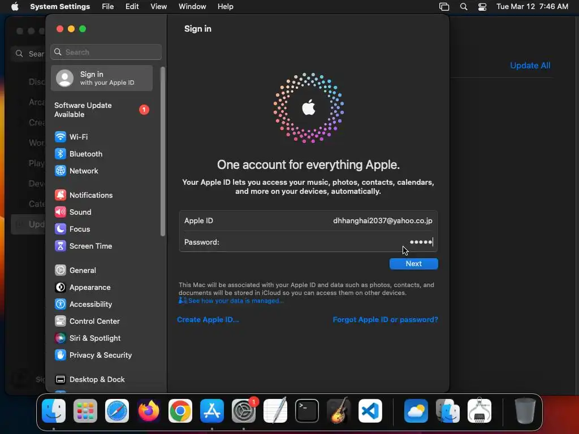The image size is (579, 434).
Task: Open the File menu
Action: pos(108,7)
